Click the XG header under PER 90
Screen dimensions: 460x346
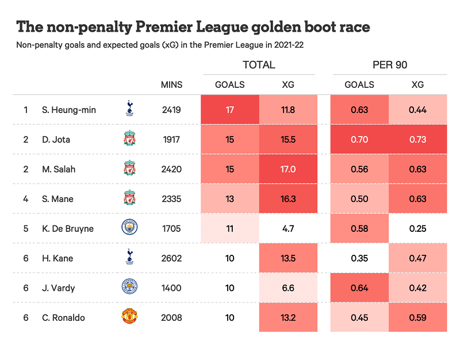(418, 84)
